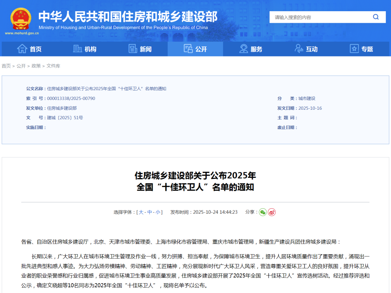Click the document number 建城〔2025〕51号
The height and width of the screenshot is (293, 391).
point(65,118)
